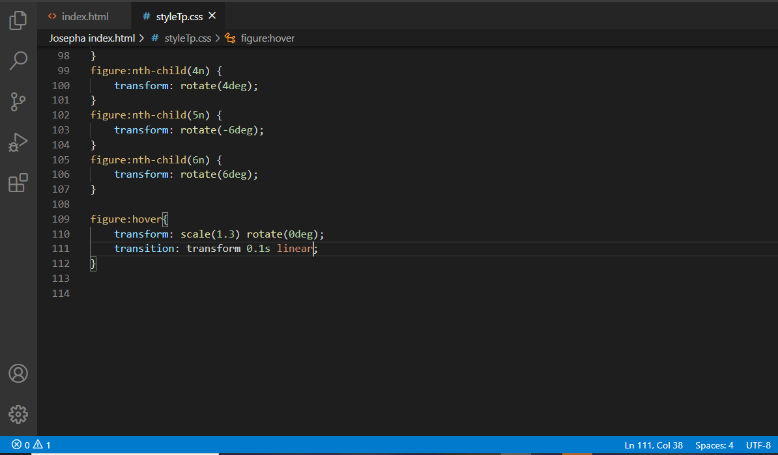This screenshot has height=455, width=778.
Task: Select the styleTp.css tab
Action: [x=179, y=16]
